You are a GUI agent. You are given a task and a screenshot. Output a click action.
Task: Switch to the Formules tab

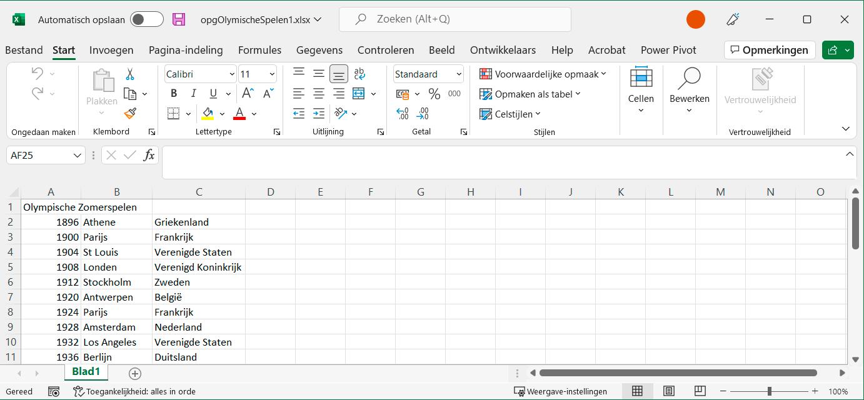pyautogui.click(x=259, y=50)
